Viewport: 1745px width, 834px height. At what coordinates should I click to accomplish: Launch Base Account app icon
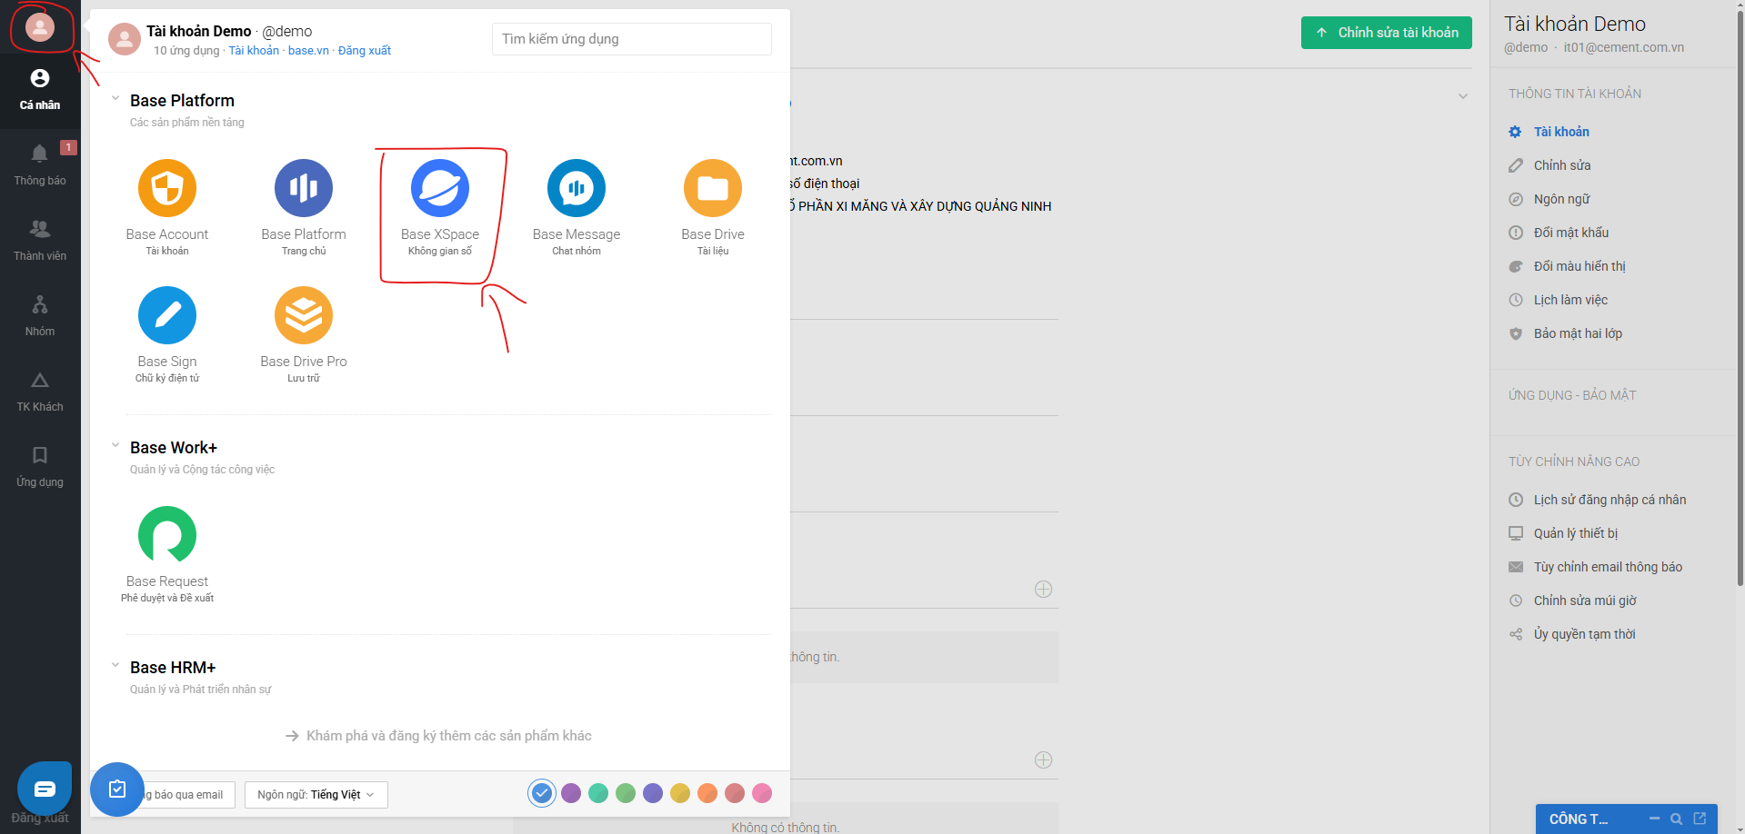(167, 189)
